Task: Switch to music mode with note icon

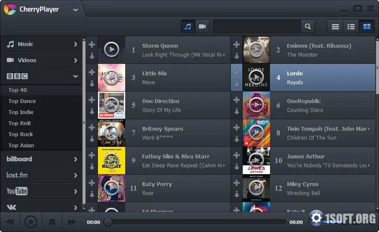Action: 188,26
